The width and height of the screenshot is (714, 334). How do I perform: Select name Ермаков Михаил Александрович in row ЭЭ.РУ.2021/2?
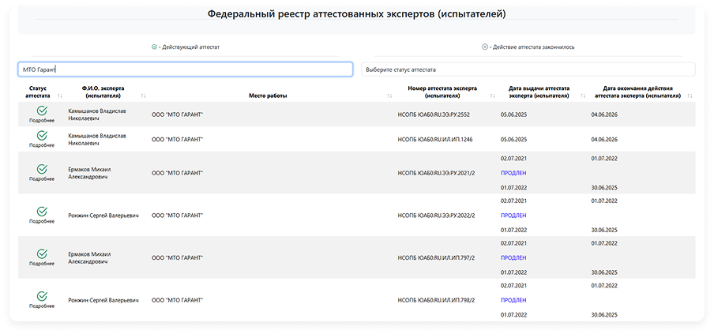89,173
